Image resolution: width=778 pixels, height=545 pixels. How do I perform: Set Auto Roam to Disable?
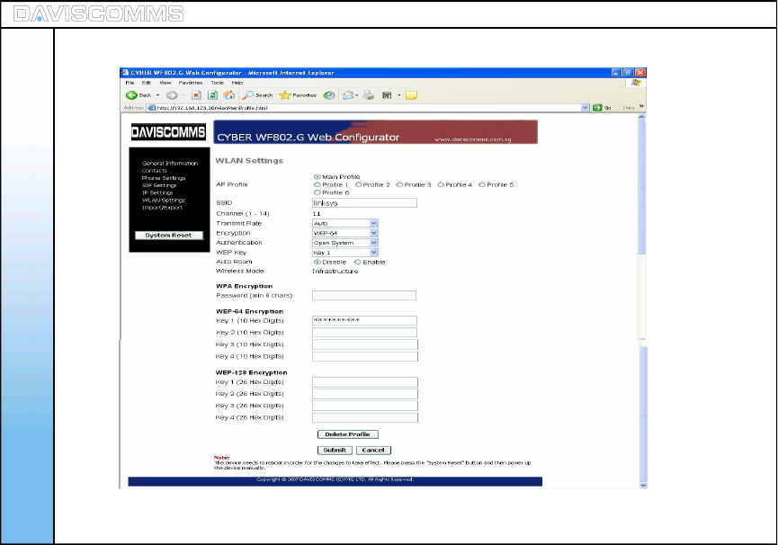click(x=317, y=262)
